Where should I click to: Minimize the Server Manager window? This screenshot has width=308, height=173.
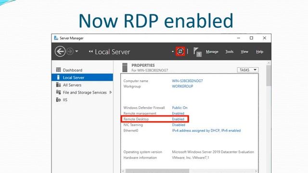239,38
